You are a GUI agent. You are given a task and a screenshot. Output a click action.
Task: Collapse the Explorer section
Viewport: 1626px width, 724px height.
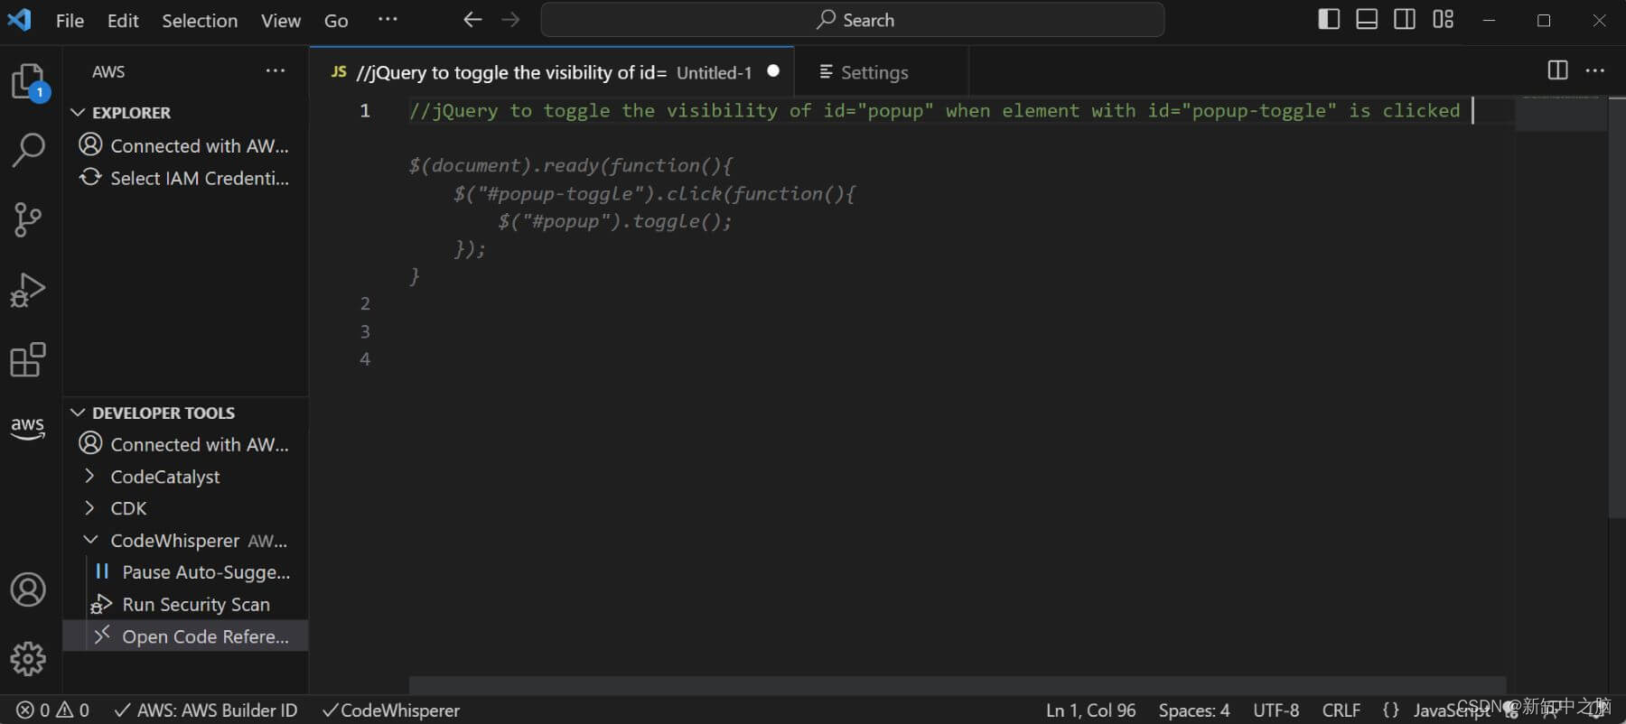pos(79,113)
